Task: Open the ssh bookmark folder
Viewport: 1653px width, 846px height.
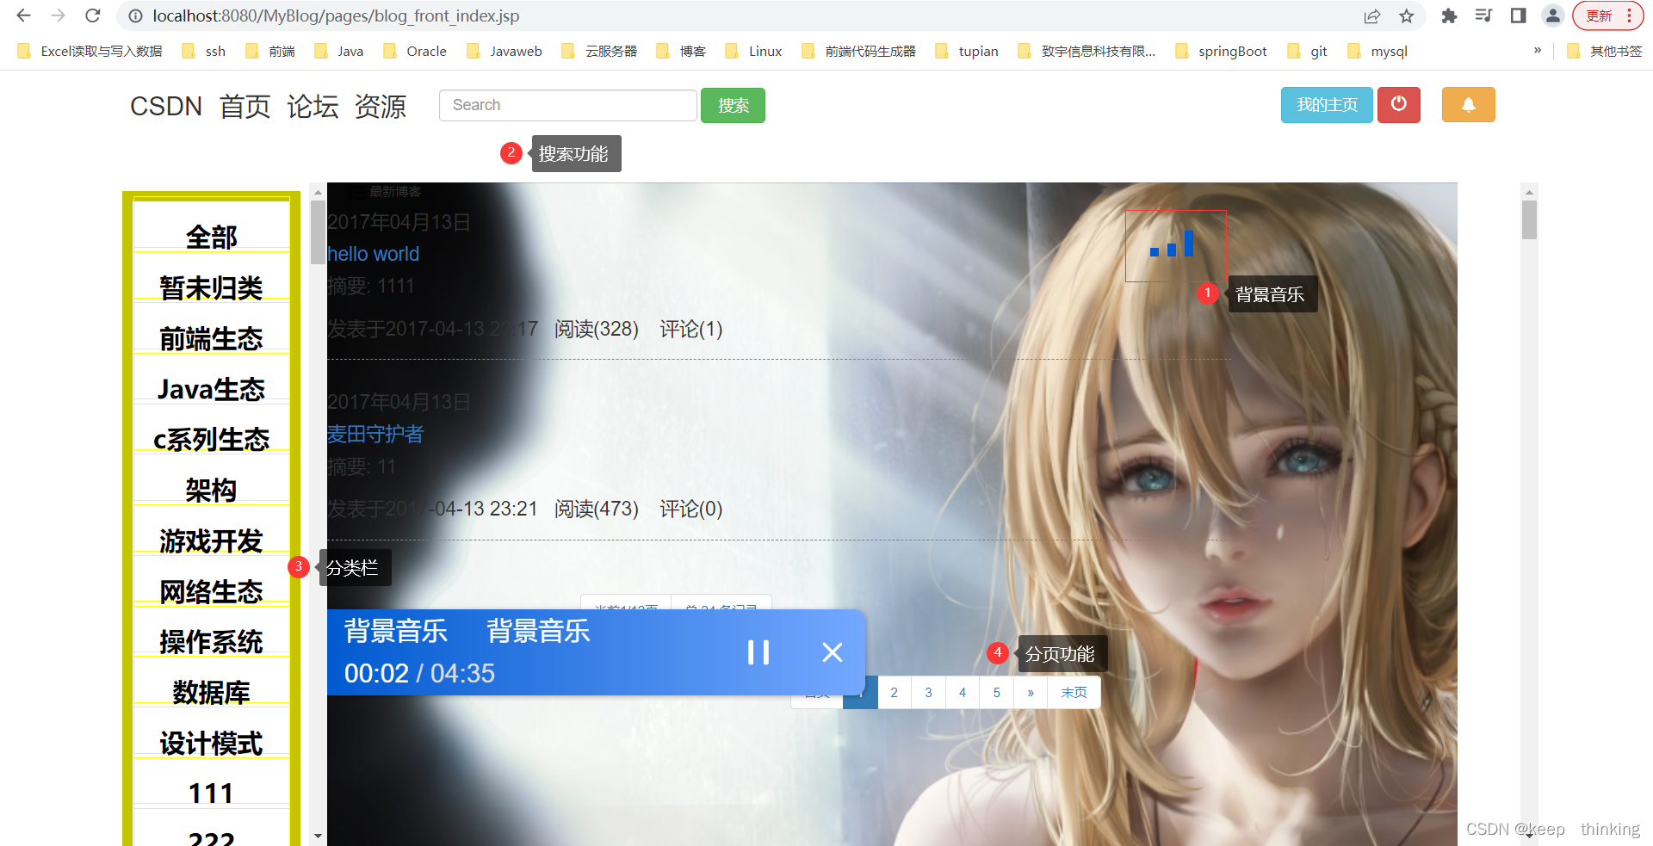Action: [x=205, y=51]
